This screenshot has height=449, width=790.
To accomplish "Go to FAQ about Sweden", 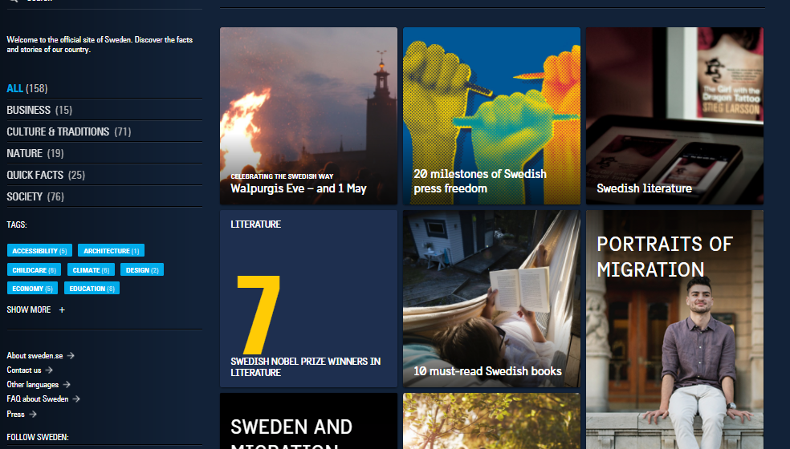I will tap(43, 398).
